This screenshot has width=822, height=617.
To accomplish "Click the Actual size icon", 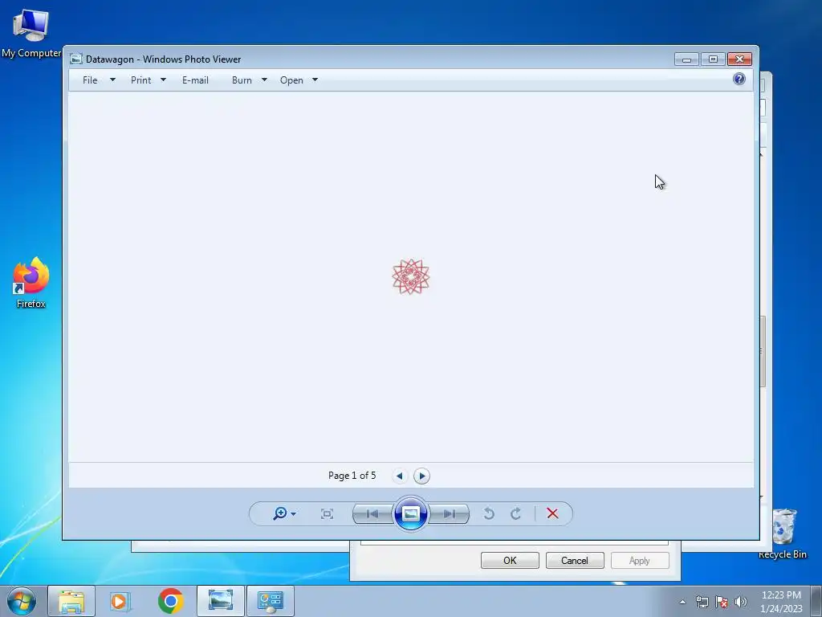I will click(x=328, y=513).
